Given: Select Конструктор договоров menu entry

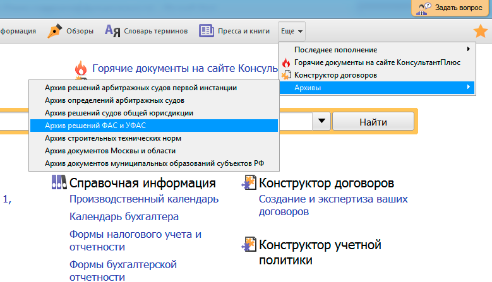Looking at the screenshot, I should tap(378, 75).
